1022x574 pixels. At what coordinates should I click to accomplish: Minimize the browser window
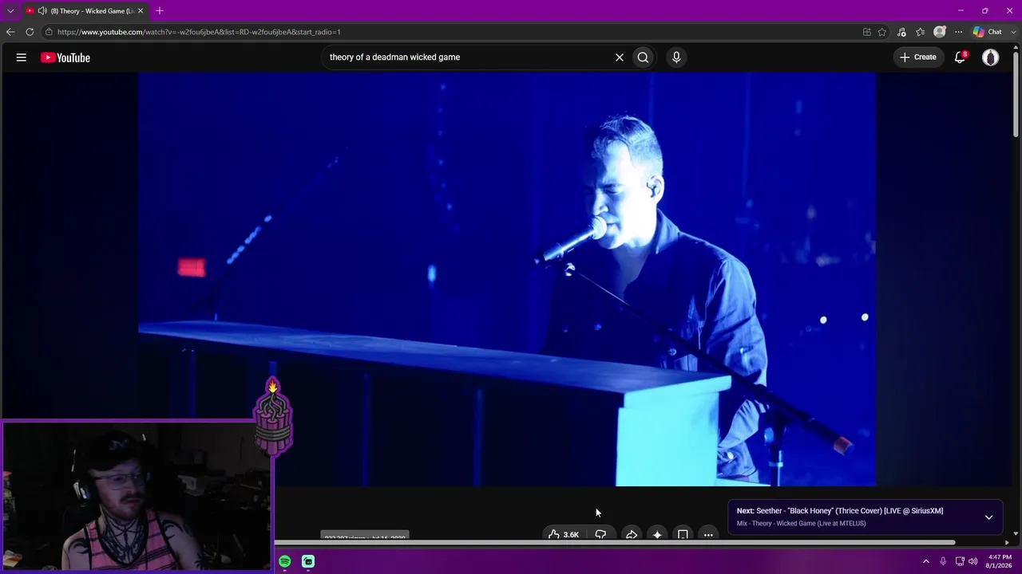[x=961, y=11]
